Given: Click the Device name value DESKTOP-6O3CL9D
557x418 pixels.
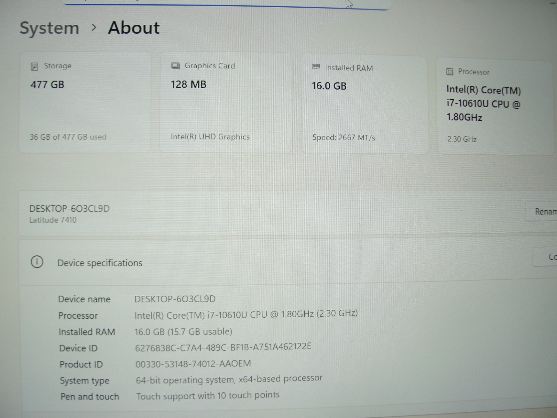Looking at the screenshot, I should pyautogui.click(x=175, y=299).
